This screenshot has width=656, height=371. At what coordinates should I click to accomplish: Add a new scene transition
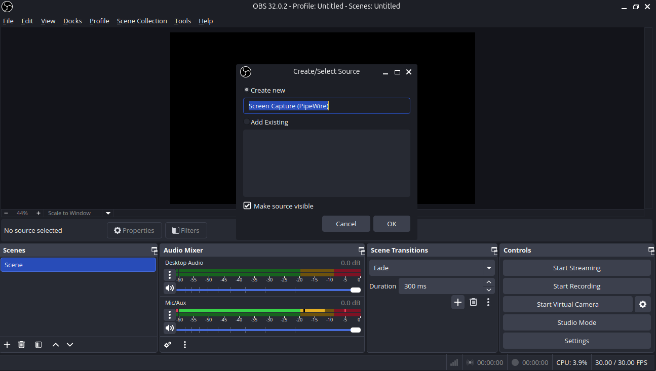coord(458,302)
